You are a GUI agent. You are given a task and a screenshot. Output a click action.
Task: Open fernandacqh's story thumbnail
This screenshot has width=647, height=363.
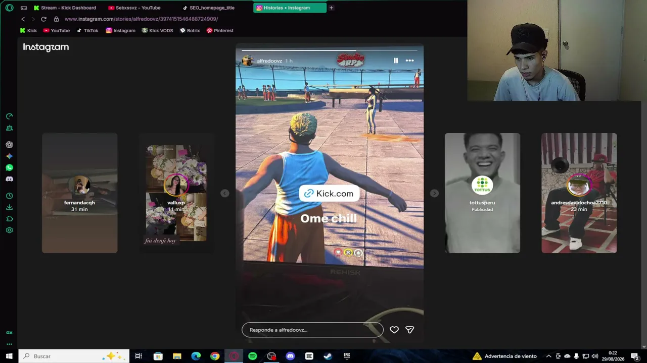[x=79, y=193]
